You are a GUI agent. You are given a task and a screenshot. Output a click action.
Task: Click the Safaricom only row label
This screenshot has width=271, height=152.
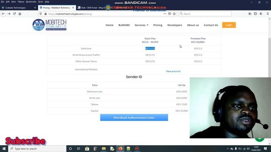pos(94,92)
